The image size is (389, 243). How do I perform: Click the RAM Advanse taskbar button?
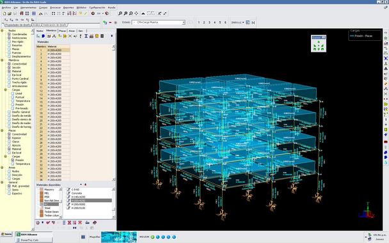pyautogui.click(x=34, y=234)
